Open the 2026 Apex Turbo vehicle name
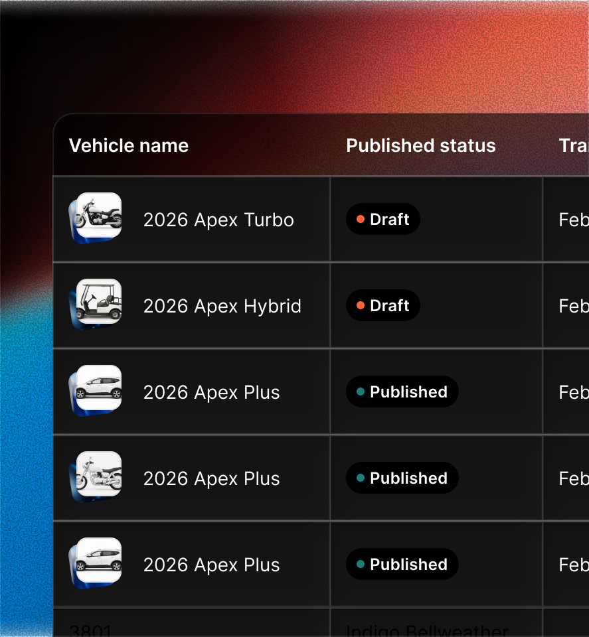Screen dimensions: 589x637 coord(218,220)
